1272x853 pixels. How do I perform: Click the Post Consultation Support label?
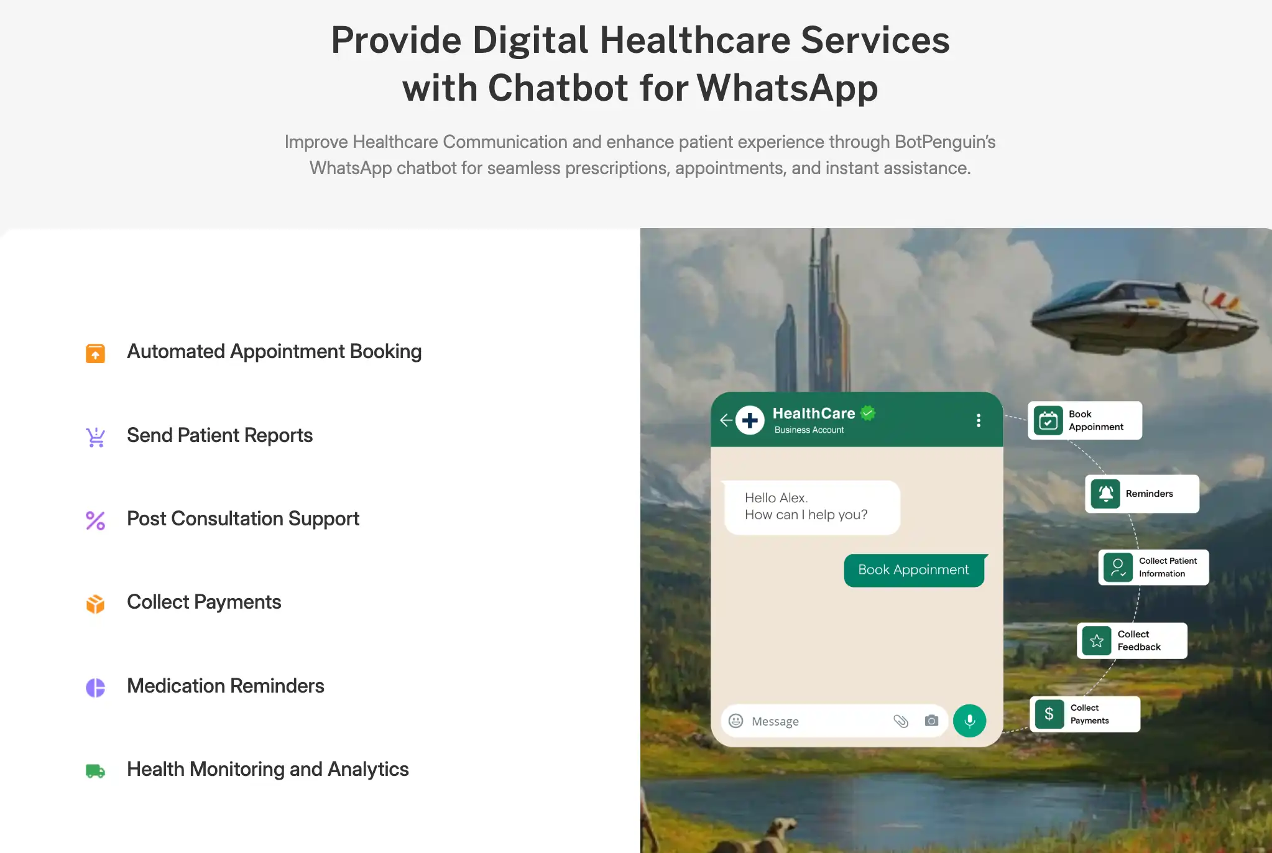pyautogui.click(x=244, y=518)
